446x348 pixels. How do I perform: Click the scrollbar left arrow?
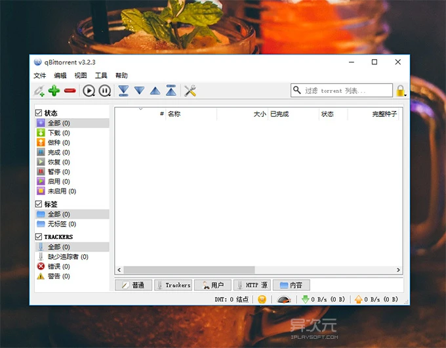tap(119, 270)
